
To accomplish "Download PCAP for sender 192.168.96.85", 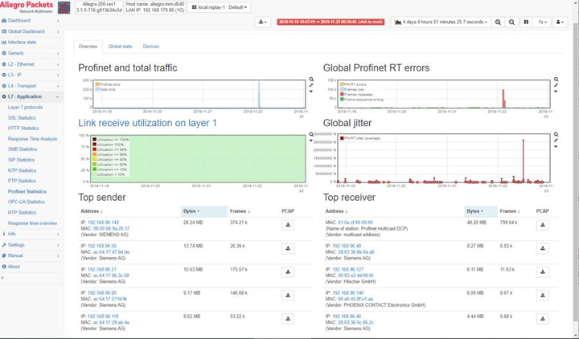I will [x=288, y=295].
